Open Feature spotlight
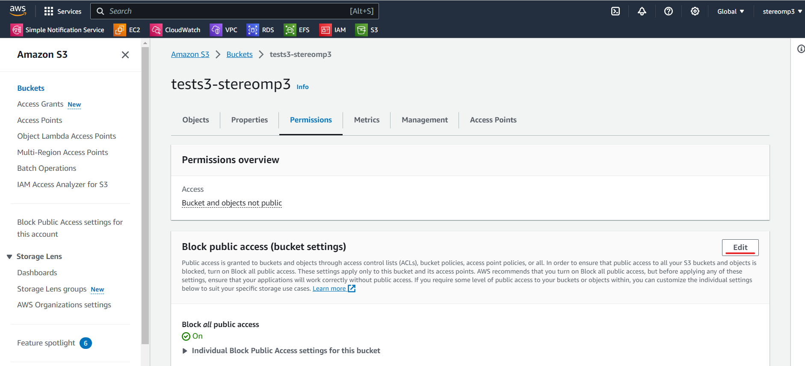The height and width of the screenshot is (366, 805). (46, 343)
